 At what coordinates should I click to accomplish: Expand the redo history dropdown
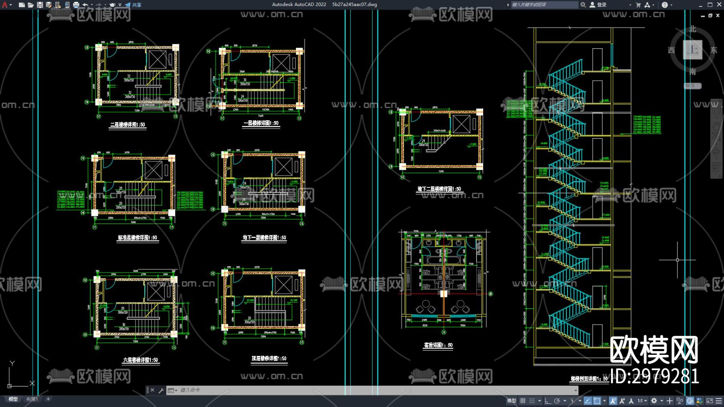[x=105, y=5]
